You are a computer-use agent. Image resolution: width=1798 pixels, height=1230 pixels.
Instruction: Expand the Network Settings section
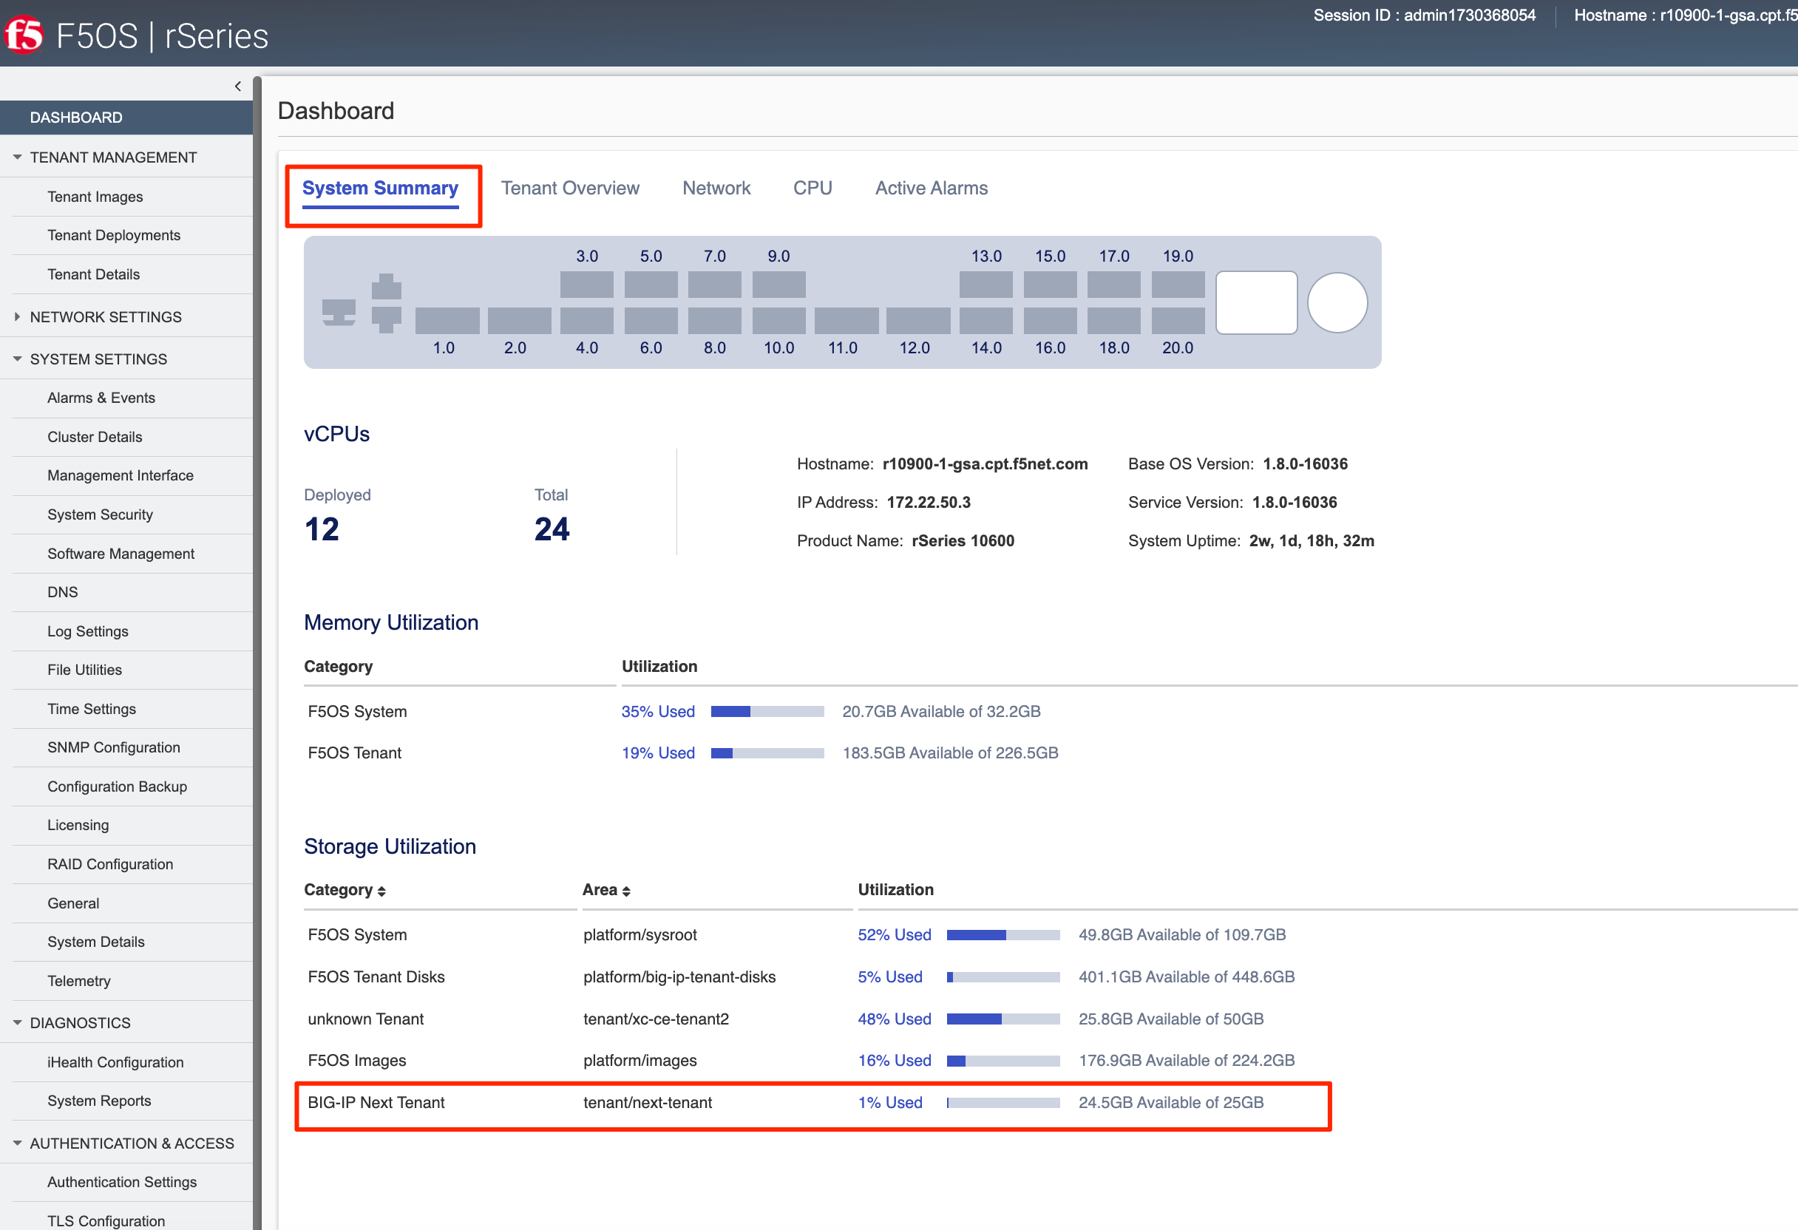pyautogui.click(x=17, y=316)
